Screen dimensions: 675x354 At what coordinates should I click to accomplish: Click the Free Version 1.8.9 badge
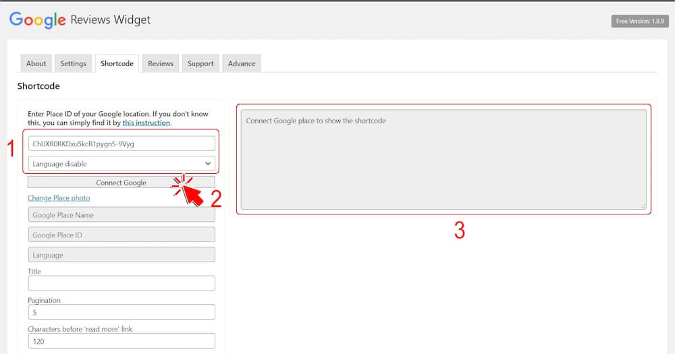(x=640, y=22)
